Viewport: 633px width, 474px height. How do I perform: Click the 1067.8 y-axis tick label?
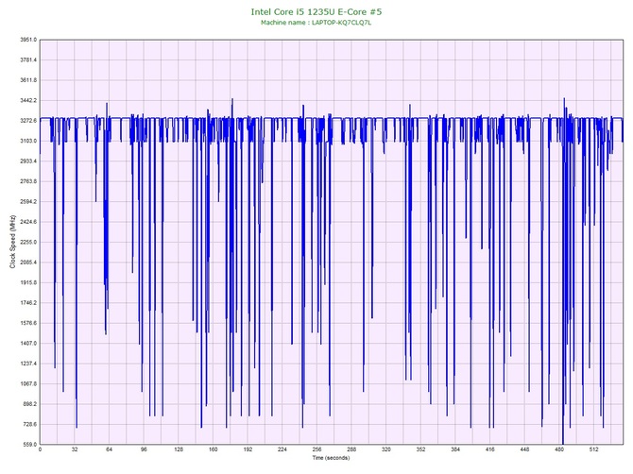point(27,383)
